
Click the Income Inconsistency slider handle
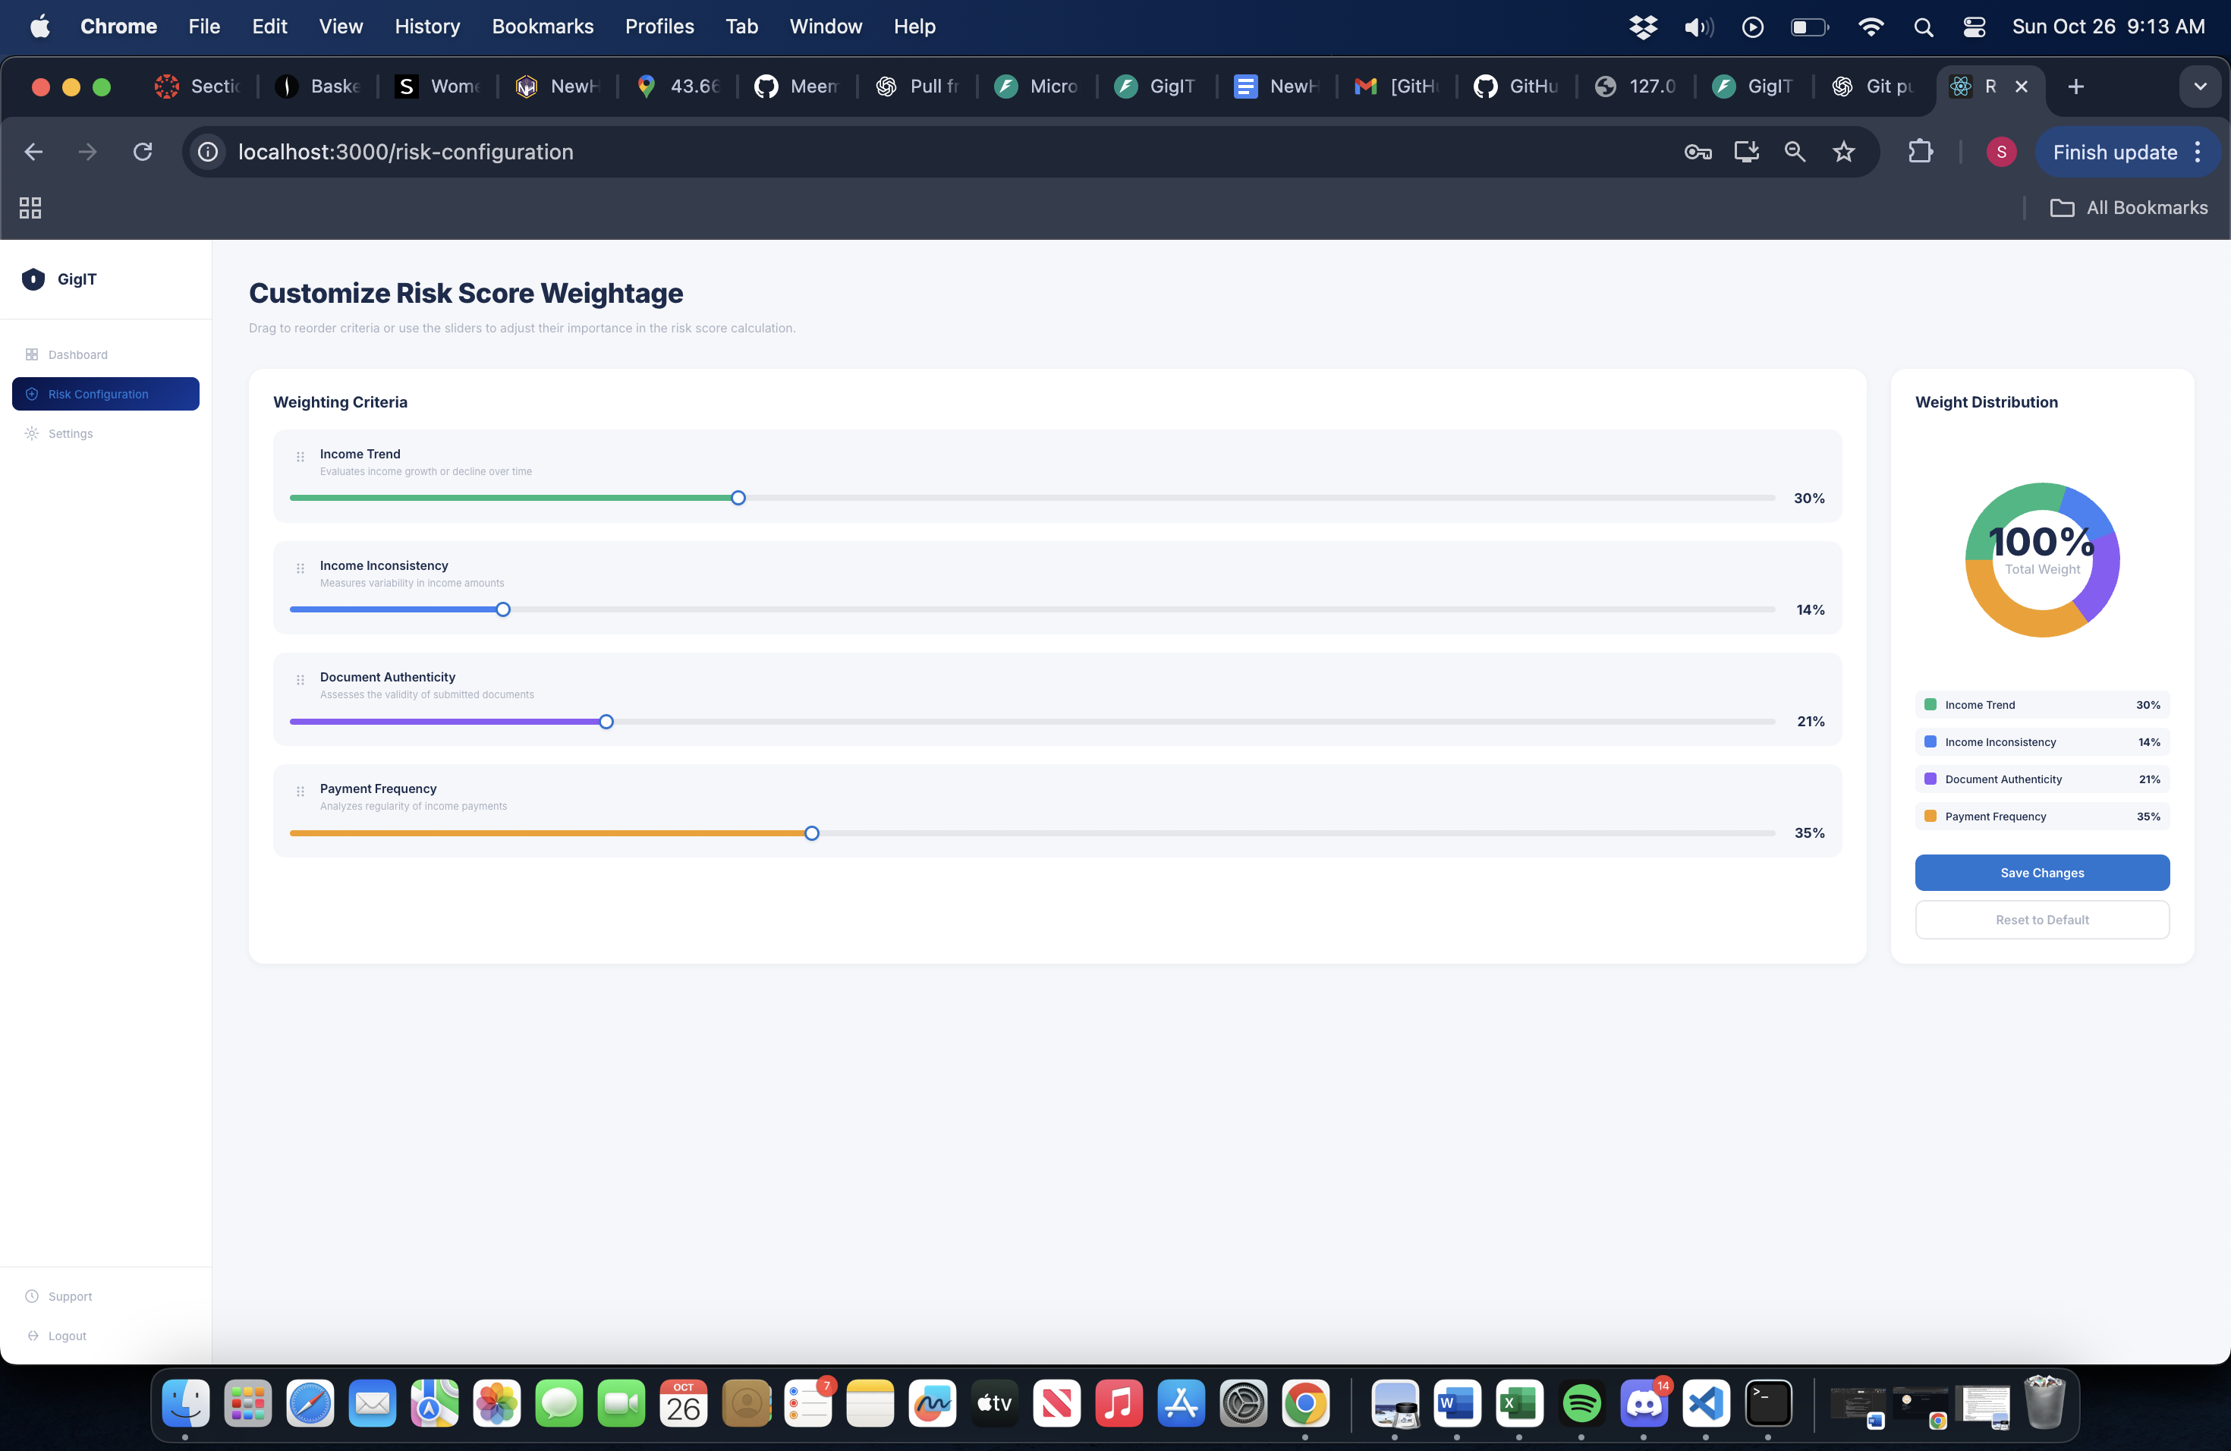click(x=503, y=610)
